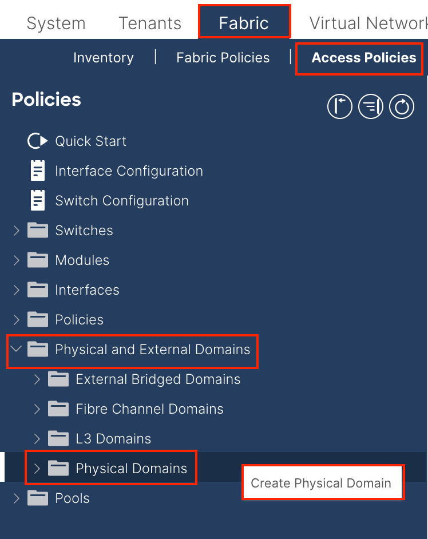The width and height of the screenshot is (428, 539).
Task: Click the middle circular list icon beside Policies
Action: [370, 107]
